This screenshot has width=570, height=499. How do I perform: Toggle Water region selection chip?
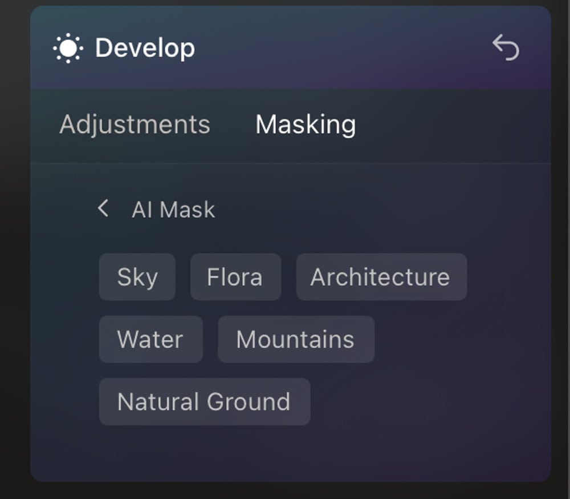151,339
